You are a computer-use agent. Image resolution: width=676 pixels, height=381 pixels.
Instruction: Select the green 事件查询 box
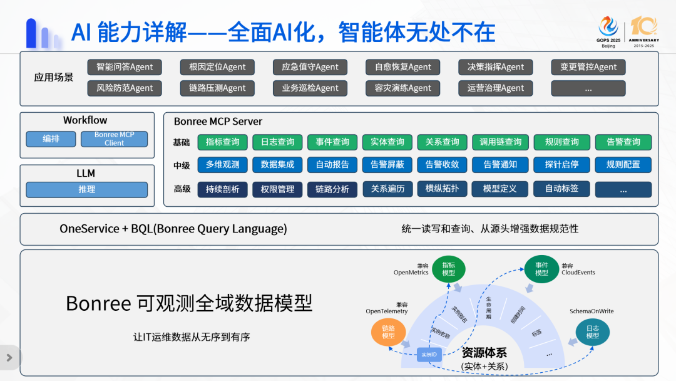coord(332,142)
